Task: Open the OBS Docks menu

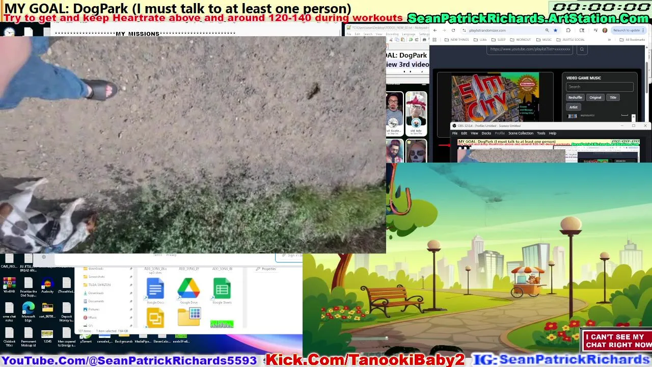Action: pos(486,133)
